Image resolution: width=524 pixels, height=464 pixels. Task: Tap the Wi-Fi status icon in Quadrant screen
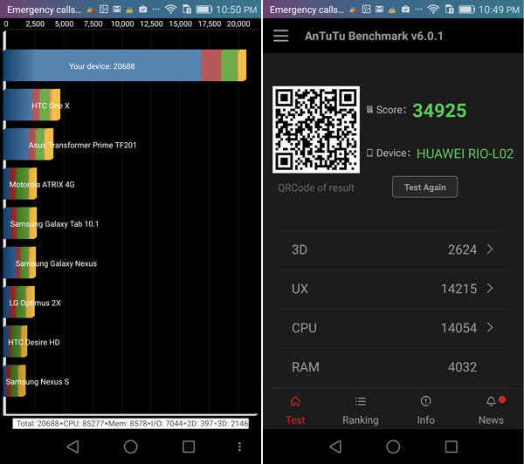click(x=170, y=10)
